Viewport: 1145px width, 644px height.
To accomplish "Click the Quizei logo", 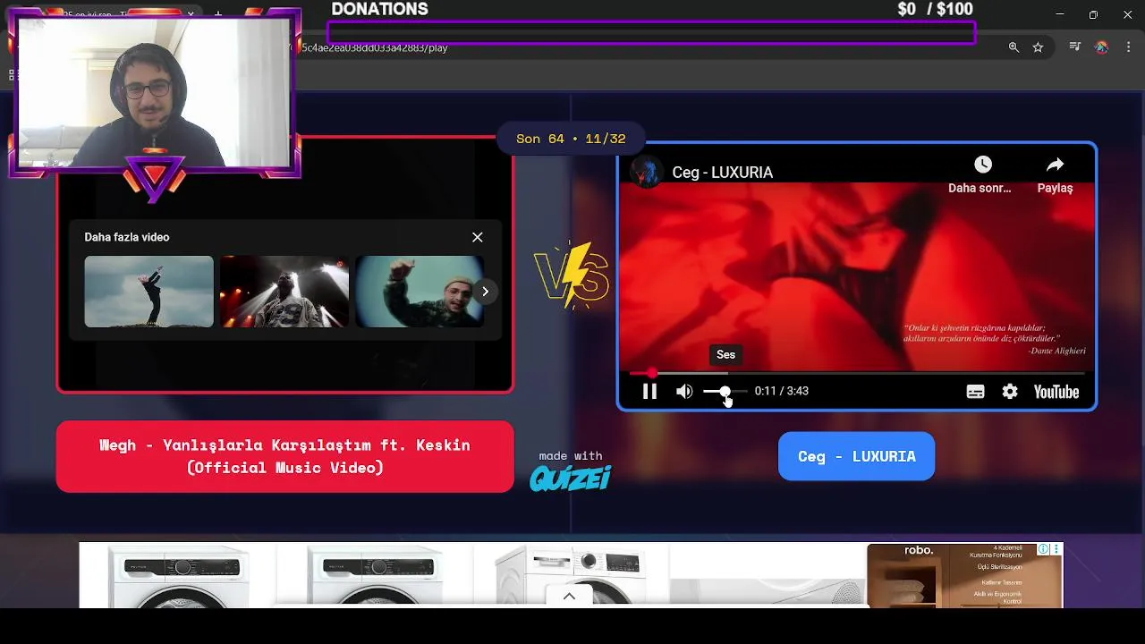I will 570,479.
